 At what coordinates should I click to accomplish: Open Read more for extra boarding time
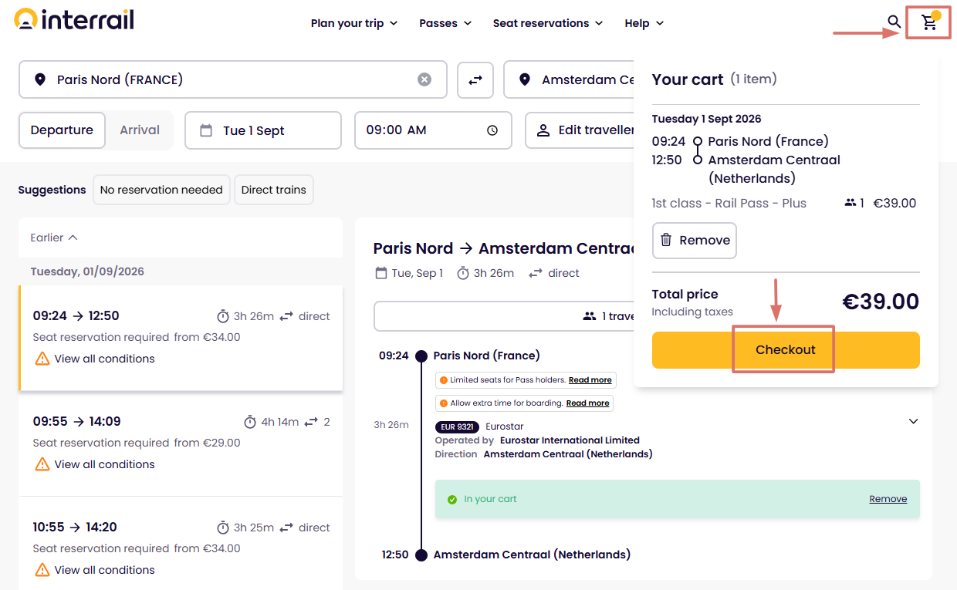(x=587, y=403)
